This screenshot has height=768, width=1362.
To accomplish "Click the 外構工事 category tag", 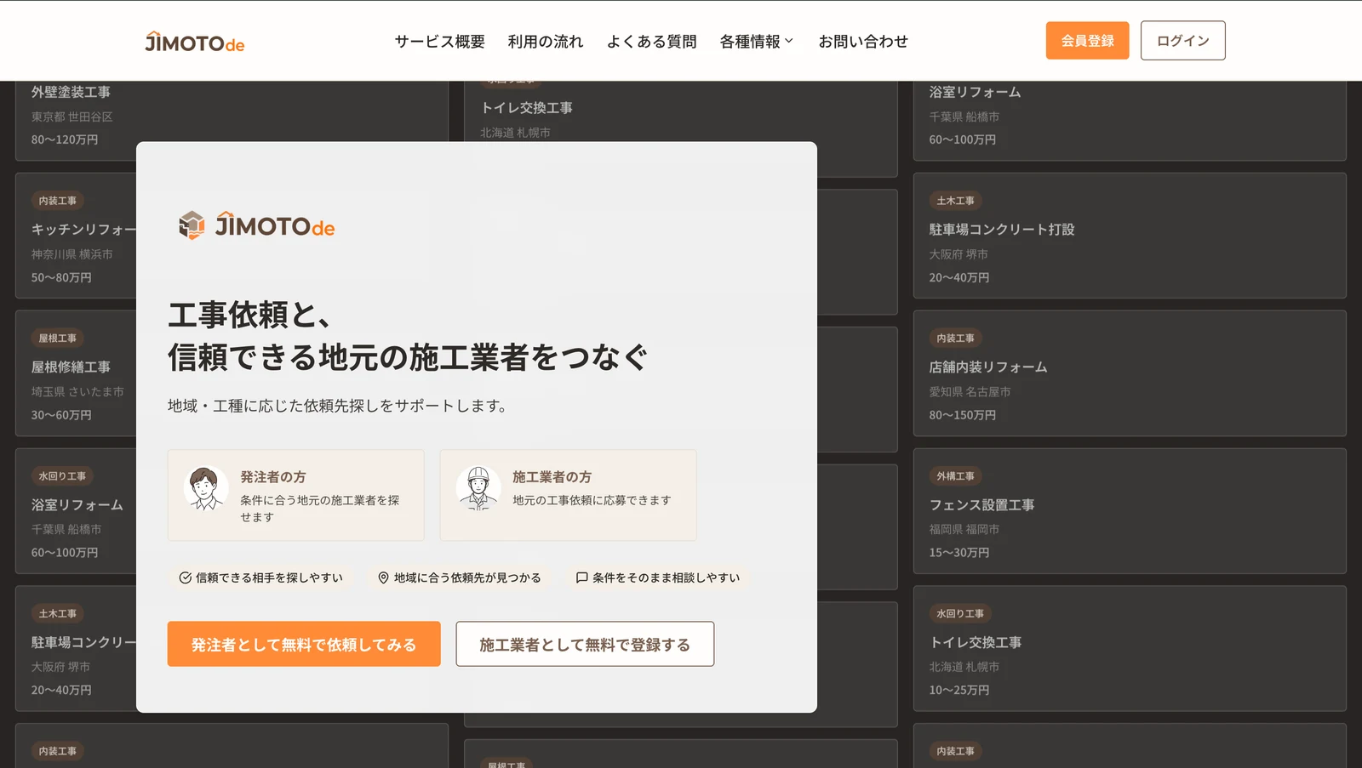I will click(955, 476).
